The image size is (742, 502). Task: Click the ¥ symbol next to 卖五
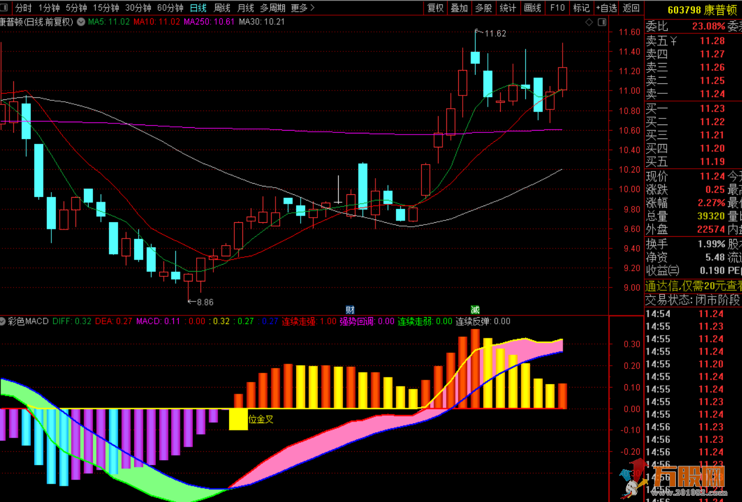click(673, 41)
